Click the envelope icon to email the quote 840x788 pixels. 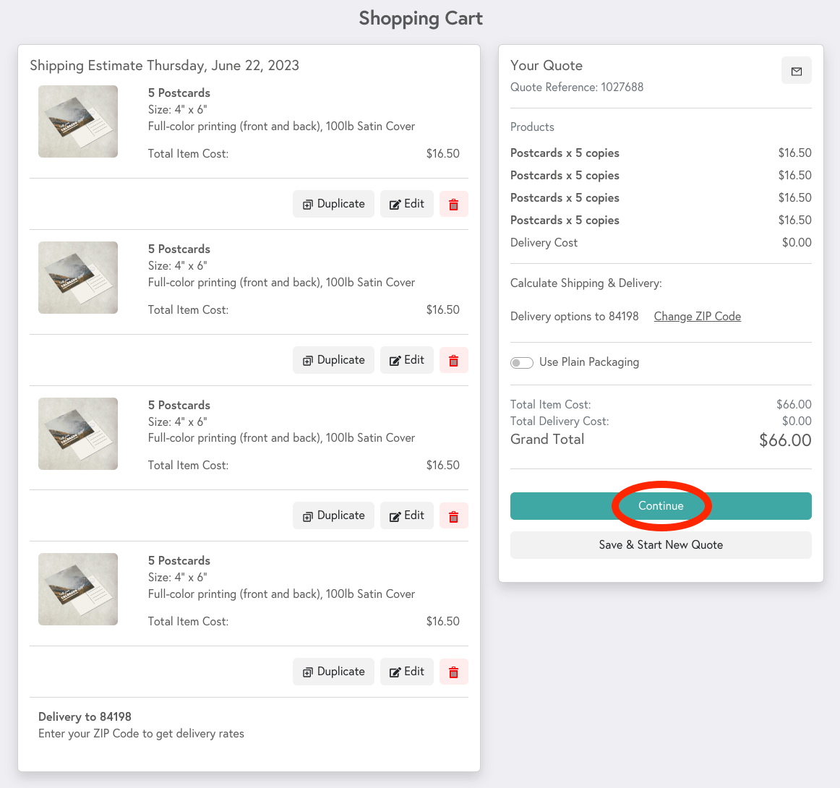pyautogui.click(x=796, y=70)
